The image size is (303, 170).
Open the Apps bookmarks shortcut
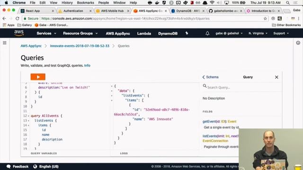click(9, 25)
